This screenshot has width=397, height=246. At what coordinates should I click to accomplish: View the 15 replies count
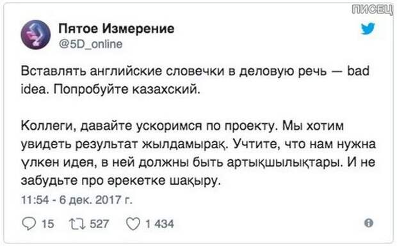pos(48,224)
